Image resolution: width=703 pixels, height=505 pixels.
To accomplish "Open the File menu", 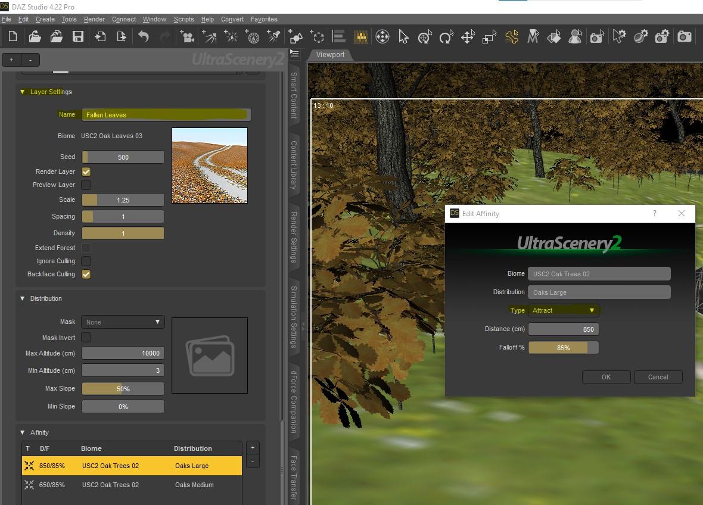I will click(x=7, y=19).
